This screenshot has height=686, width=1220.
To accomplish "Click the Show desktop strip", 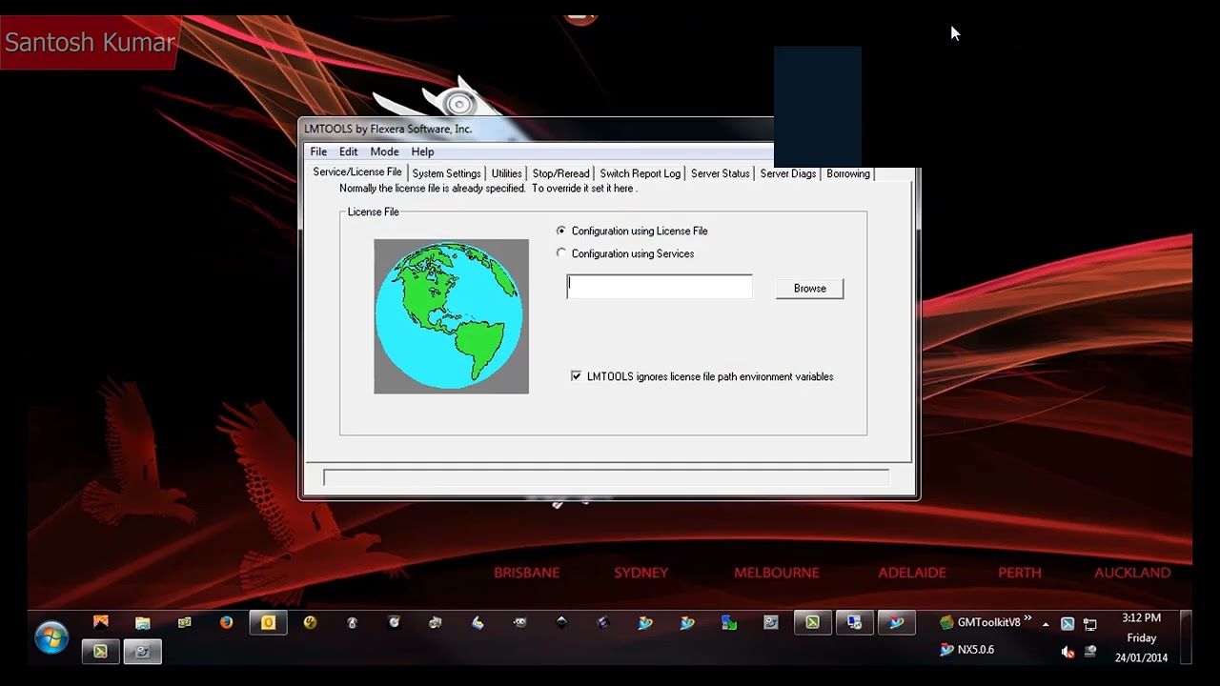I will (1186, 636).
